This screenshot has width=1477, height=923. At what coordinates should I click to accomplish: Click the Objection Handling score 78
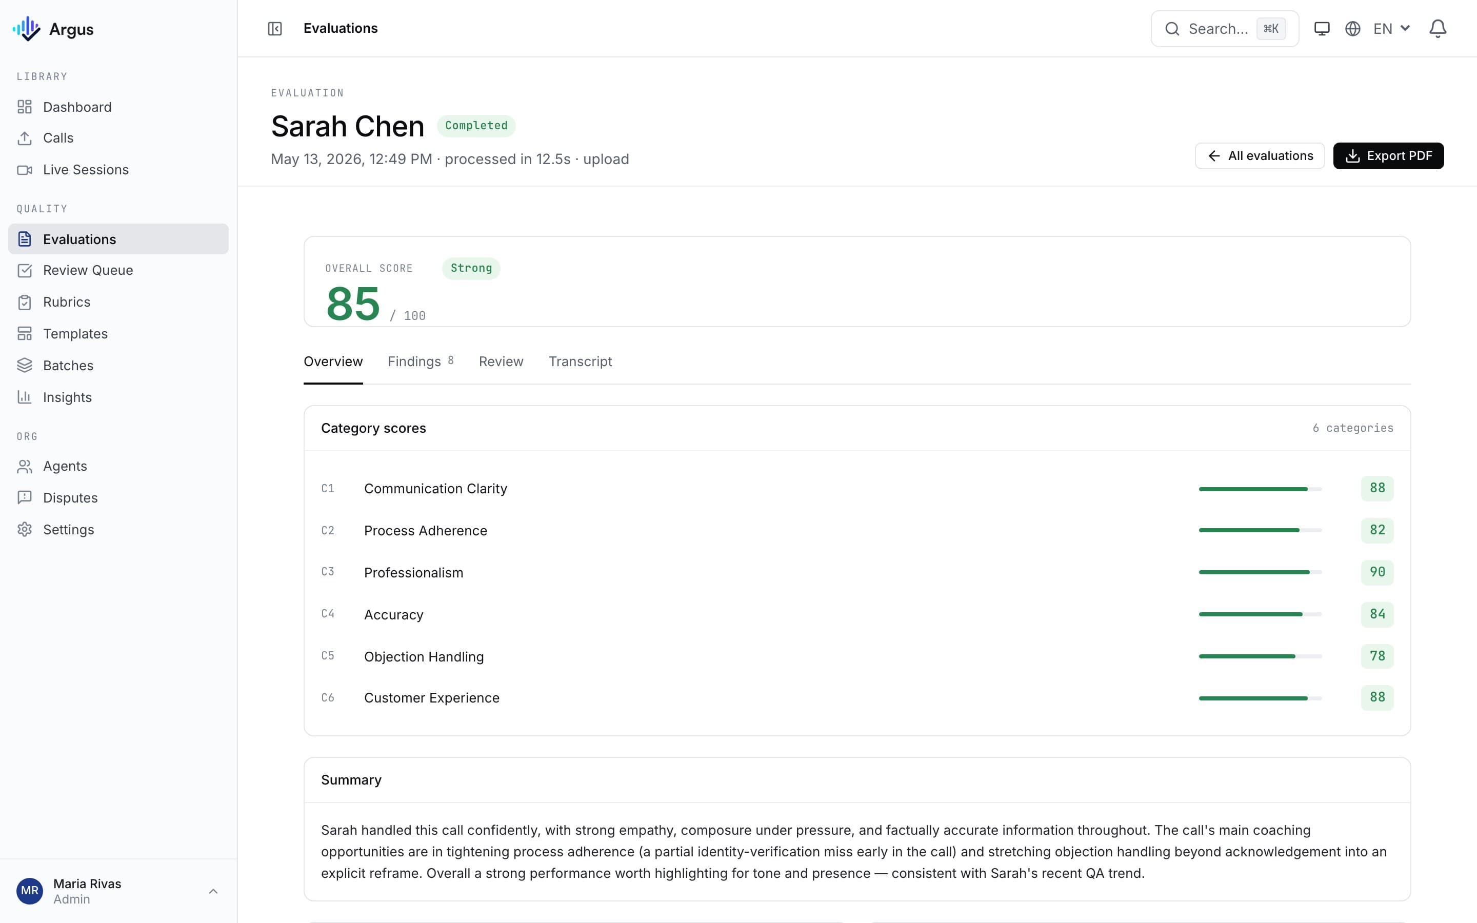pyautogui.click(x=1377, y=656)
